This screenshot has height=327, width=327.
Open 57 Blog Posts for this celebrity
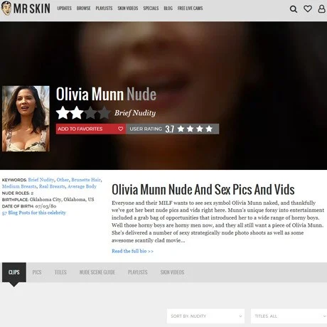(34, 213)
